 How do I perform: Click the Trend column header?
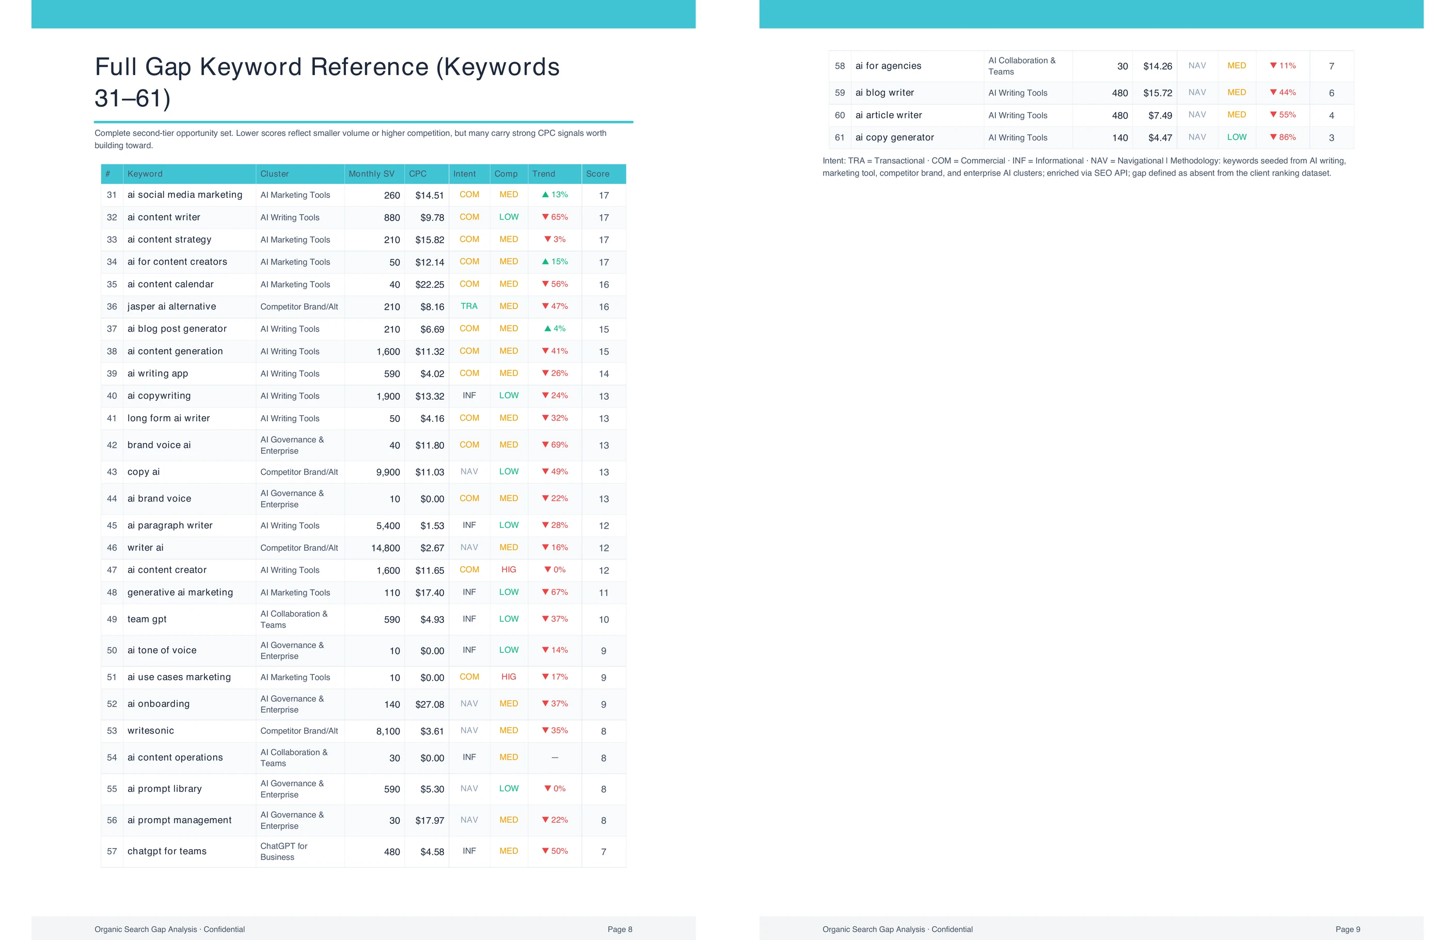pyautogui.click(x=543, y=174)
